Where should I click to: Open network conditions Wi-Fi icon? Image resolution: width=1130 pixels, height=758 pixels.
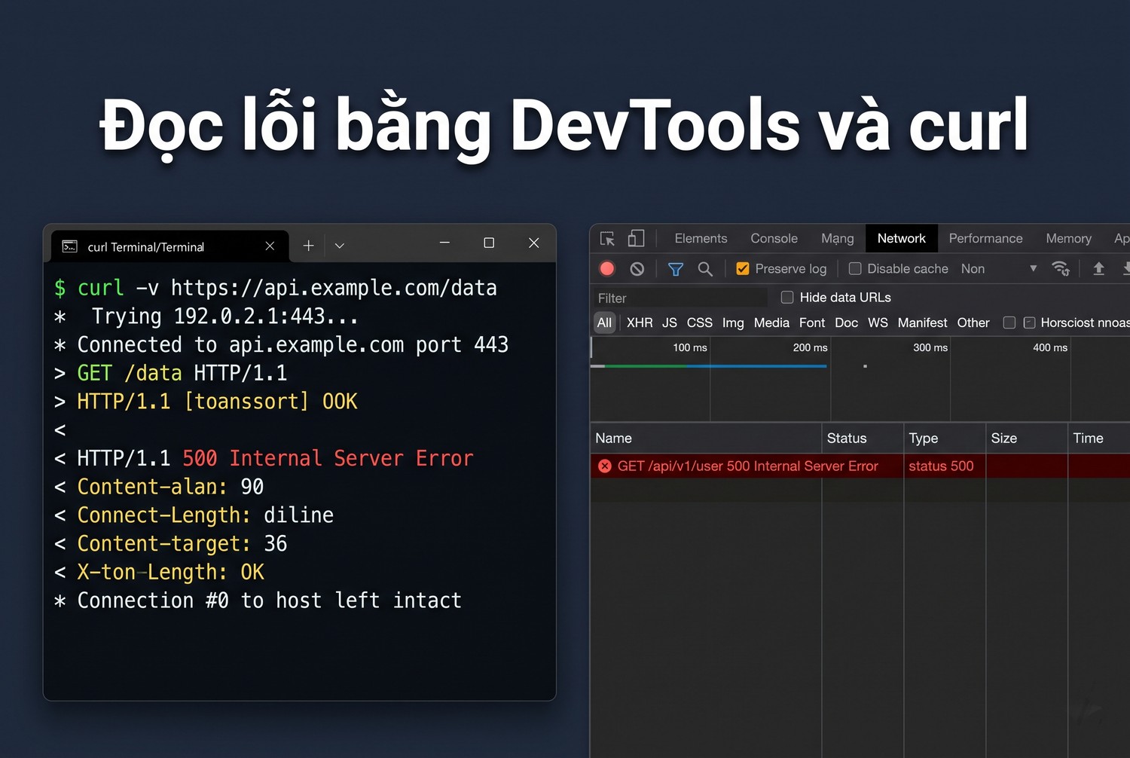1061,268
